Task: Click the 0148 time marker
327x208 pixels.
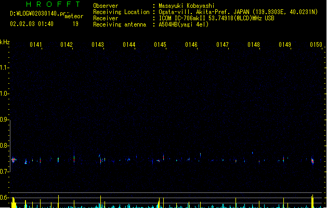Action: pos(254,45)
